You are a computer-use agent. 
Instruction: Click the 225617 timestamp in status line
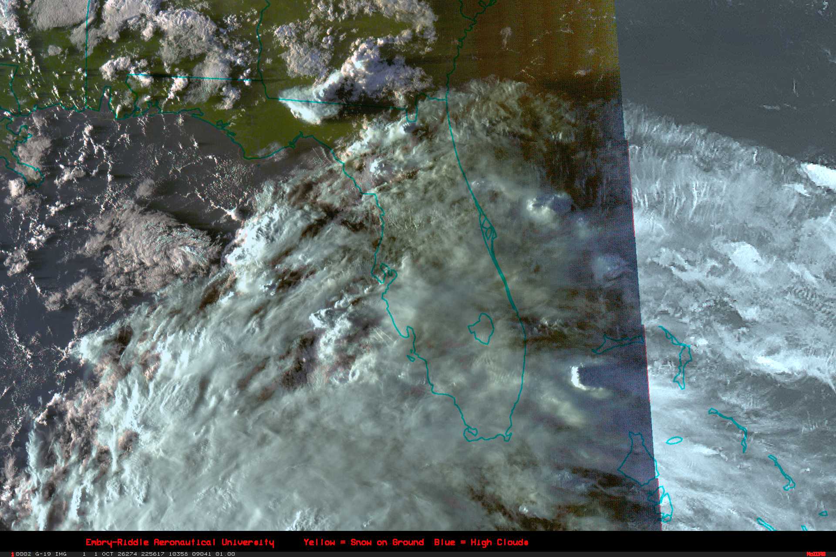pos(152,554)
